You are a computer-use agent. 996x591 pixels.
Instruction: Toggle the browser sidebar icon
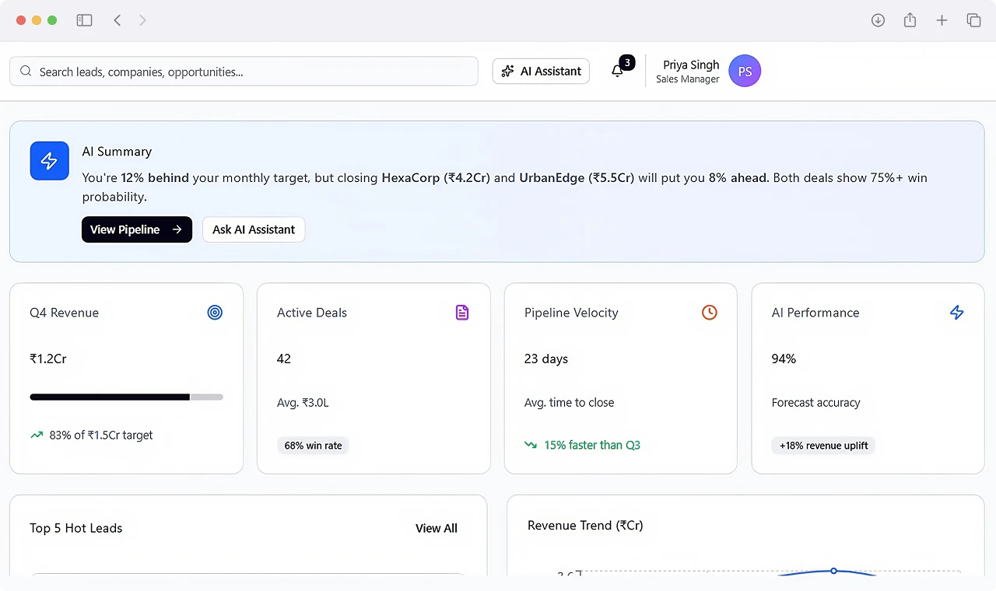pos(84,20)
